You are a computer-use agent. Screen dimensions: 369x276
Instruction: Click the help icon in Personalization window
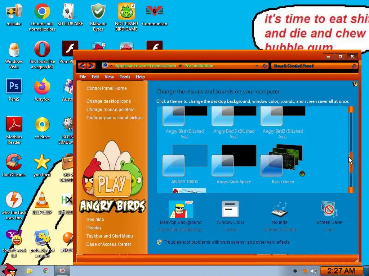pos(355,84)
